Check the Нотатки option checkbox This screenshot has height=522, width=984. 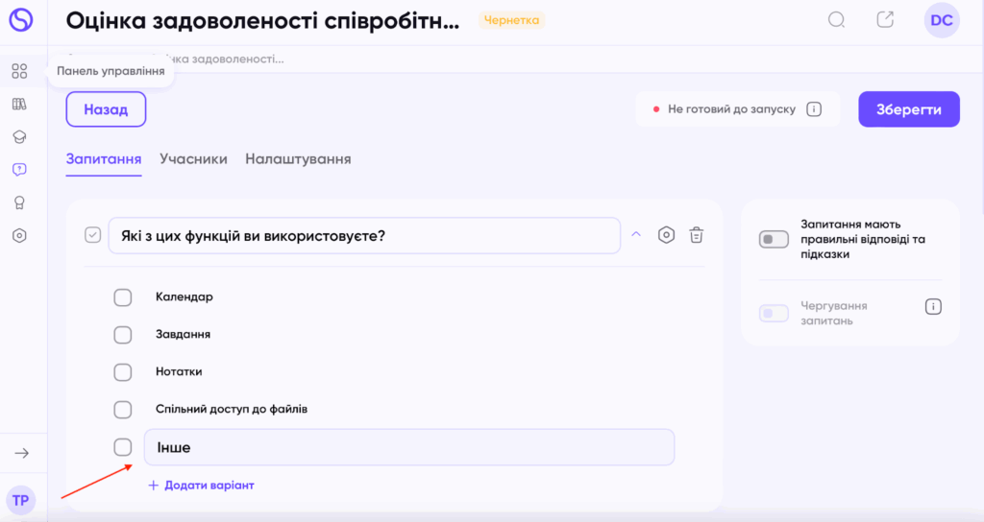123,372
